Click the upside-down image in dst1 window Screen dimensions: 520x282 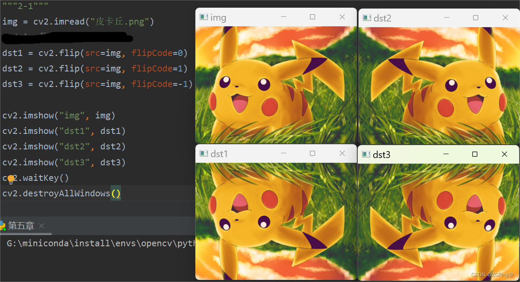tap(276, 221)
